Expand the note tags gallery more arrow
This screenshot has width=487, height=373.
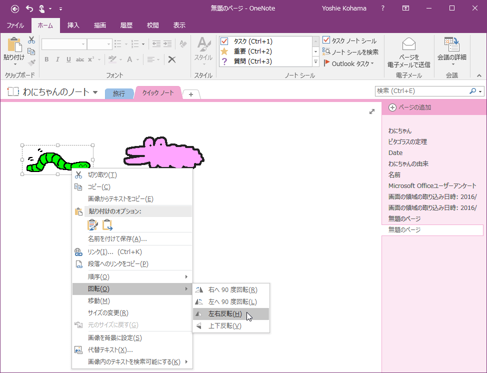pos(315,62)
